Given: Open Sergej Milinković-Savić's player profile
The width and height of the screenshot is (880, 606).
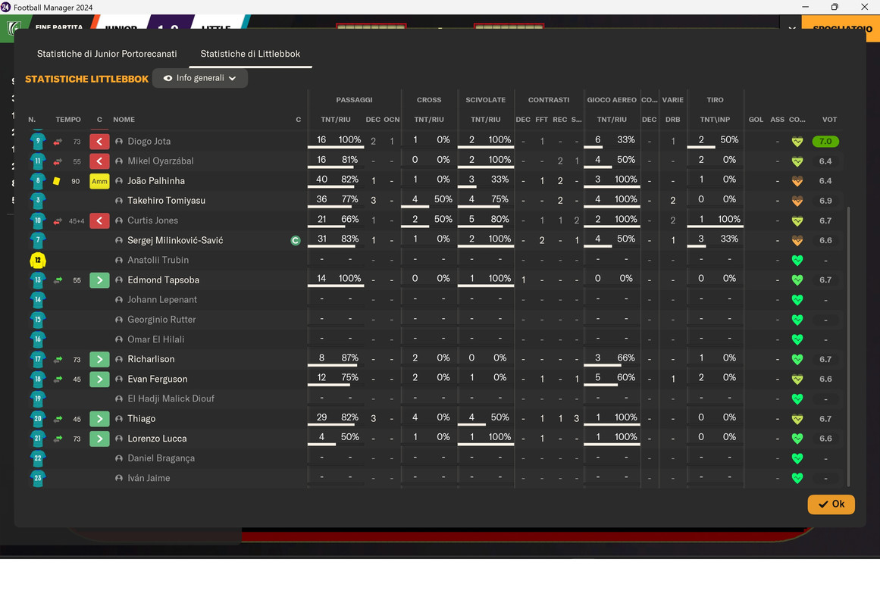Looking at the screenshot, I should click(175, 240).
